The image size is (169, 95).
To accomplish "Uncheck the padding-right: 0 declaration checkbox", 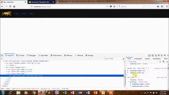I will [x=128, y=71].
